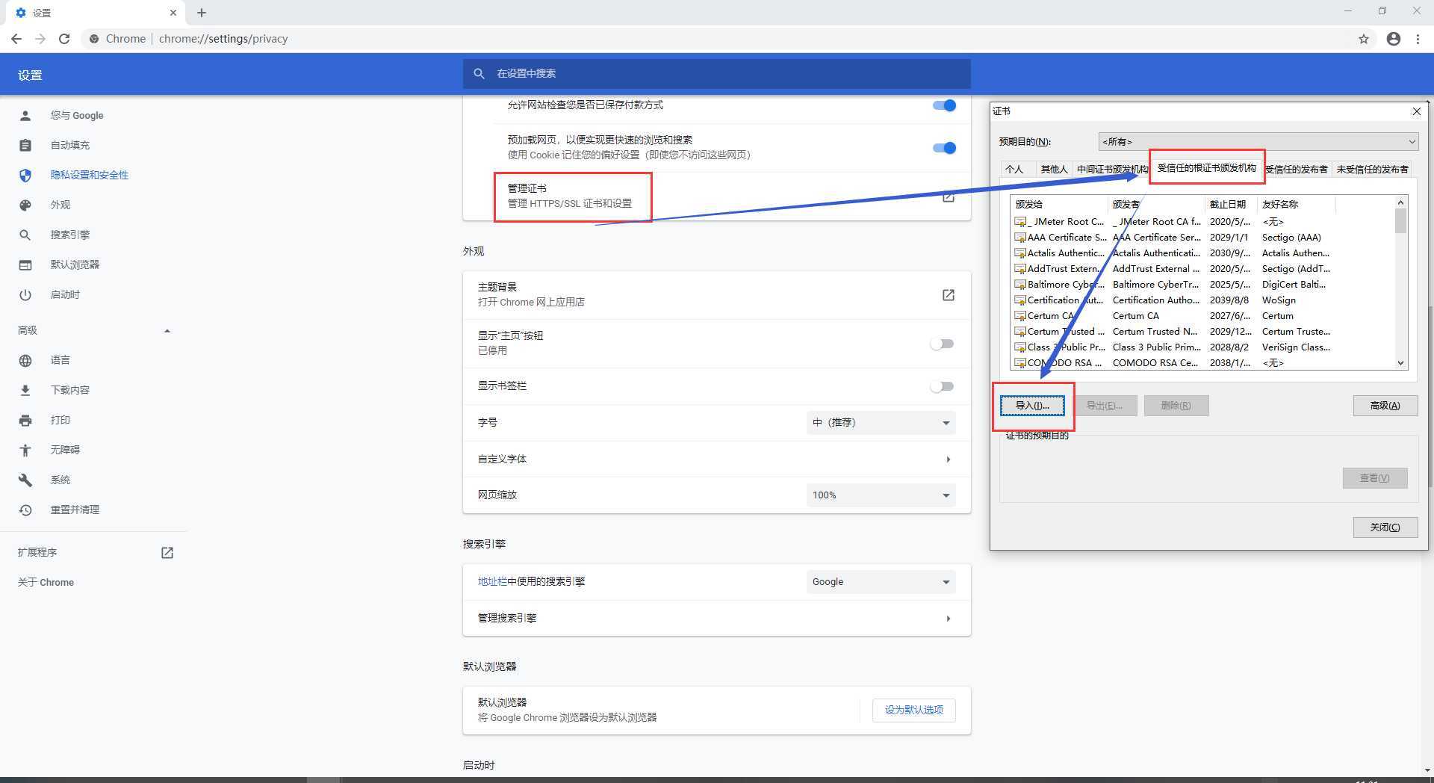Click the 高级 button in certificate dialog
1434x783 pixels.
click(x=1385, y=406)
